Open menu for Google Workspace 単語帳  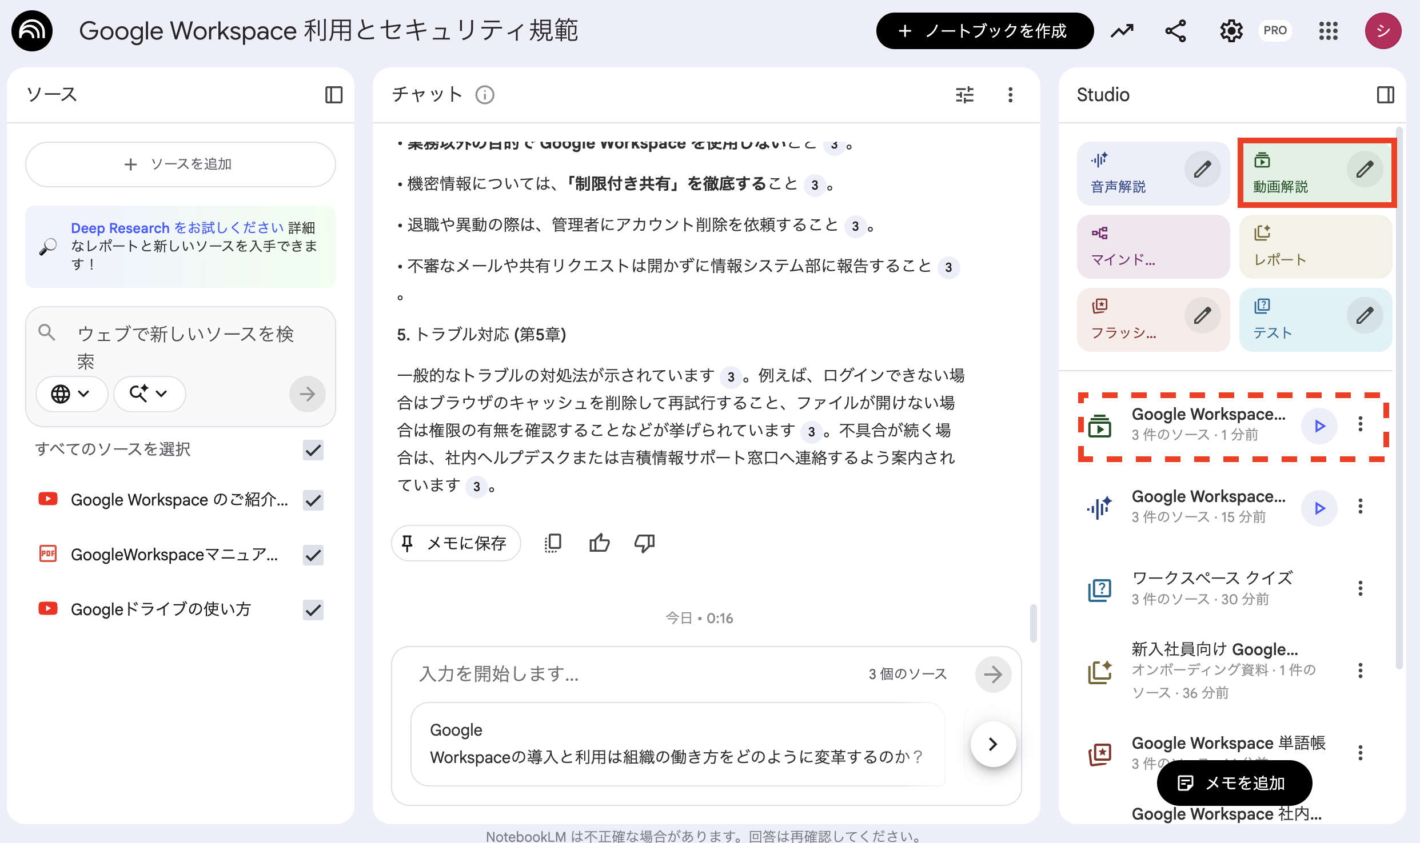(x=1361, y=752)
